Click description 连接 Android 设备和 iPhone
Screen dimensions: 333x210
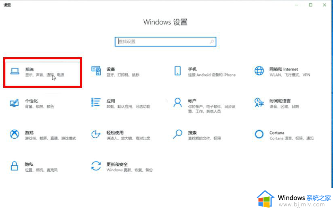click(212, 75)
